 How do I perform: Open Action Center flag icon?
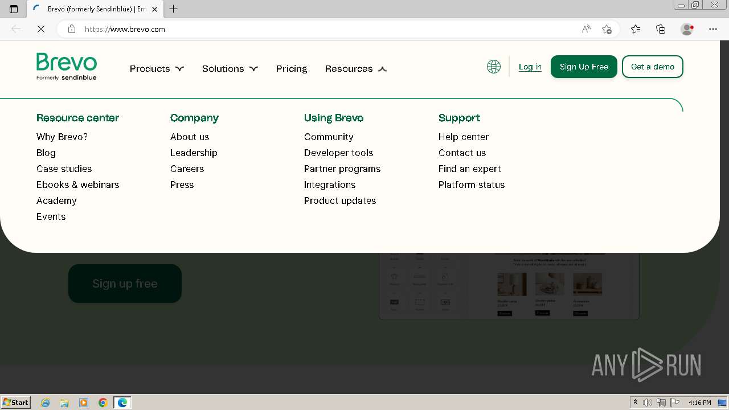click(x=675, y=403)
